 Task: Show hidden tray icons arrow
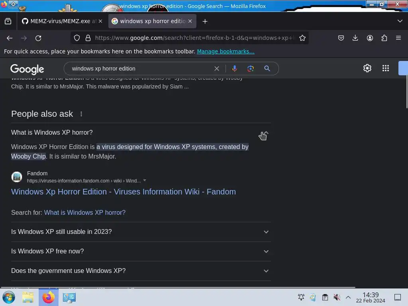(348, 297)
